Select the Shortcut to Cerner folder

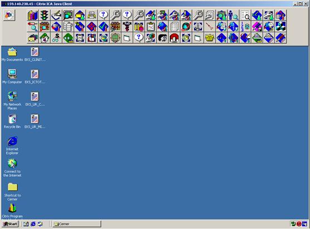[12, 192]
